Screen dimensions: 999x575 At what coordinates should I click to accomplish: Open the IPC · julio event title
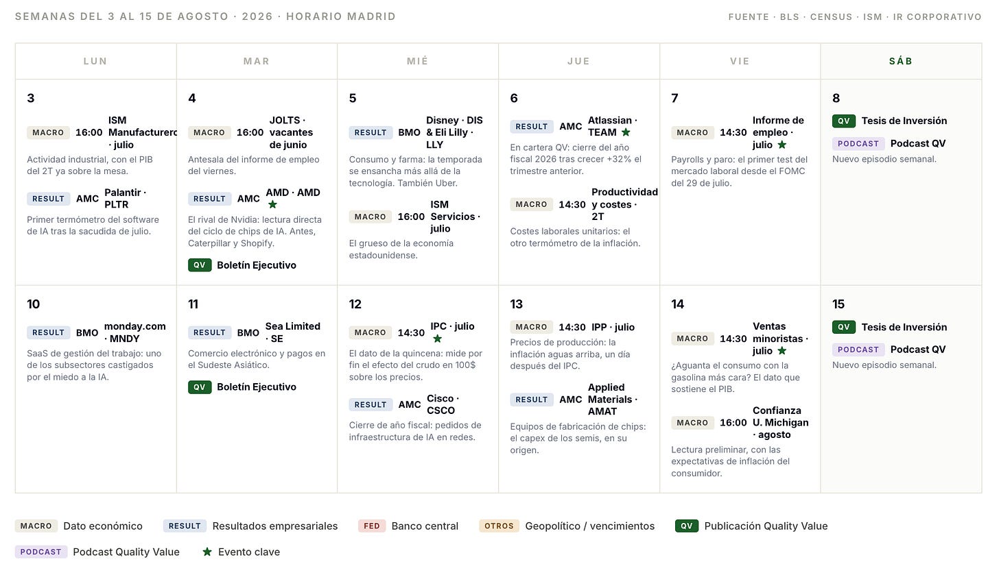452,326
